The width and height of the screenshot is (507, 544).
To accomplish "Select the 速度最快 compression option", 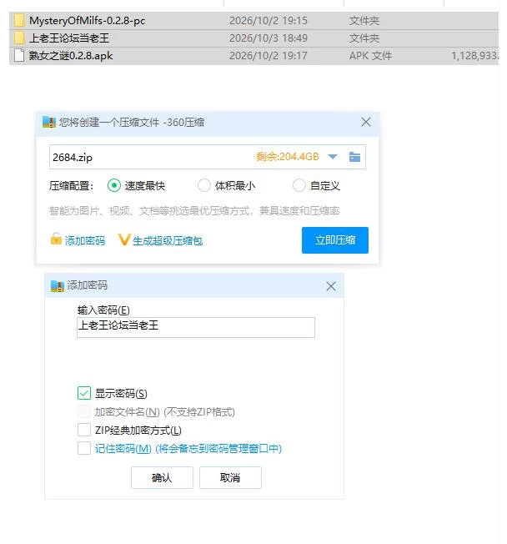I will coord(114,185).
